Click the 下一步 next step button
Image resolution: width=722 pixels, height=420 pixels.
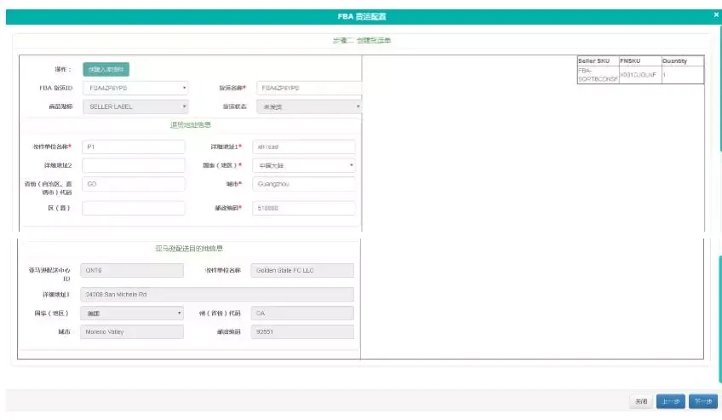[x=703, y=401]
